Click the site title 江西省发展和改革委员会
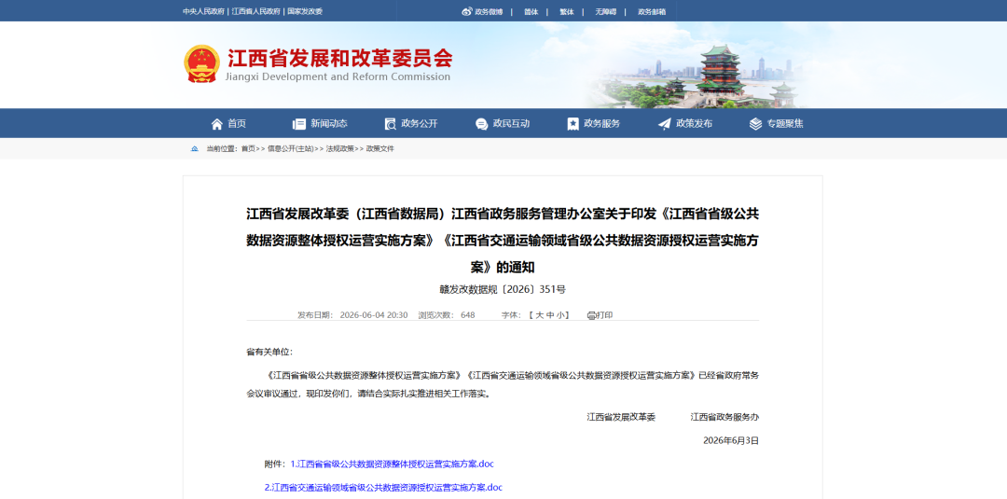The width and height of the screenshot is (1007, 499). tap(339, 58)
